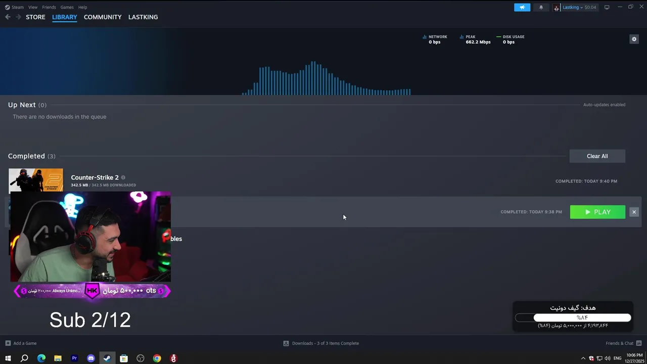
Task: Open Adobe Premiere Pro from the taskbar
Action: point(74,358)
